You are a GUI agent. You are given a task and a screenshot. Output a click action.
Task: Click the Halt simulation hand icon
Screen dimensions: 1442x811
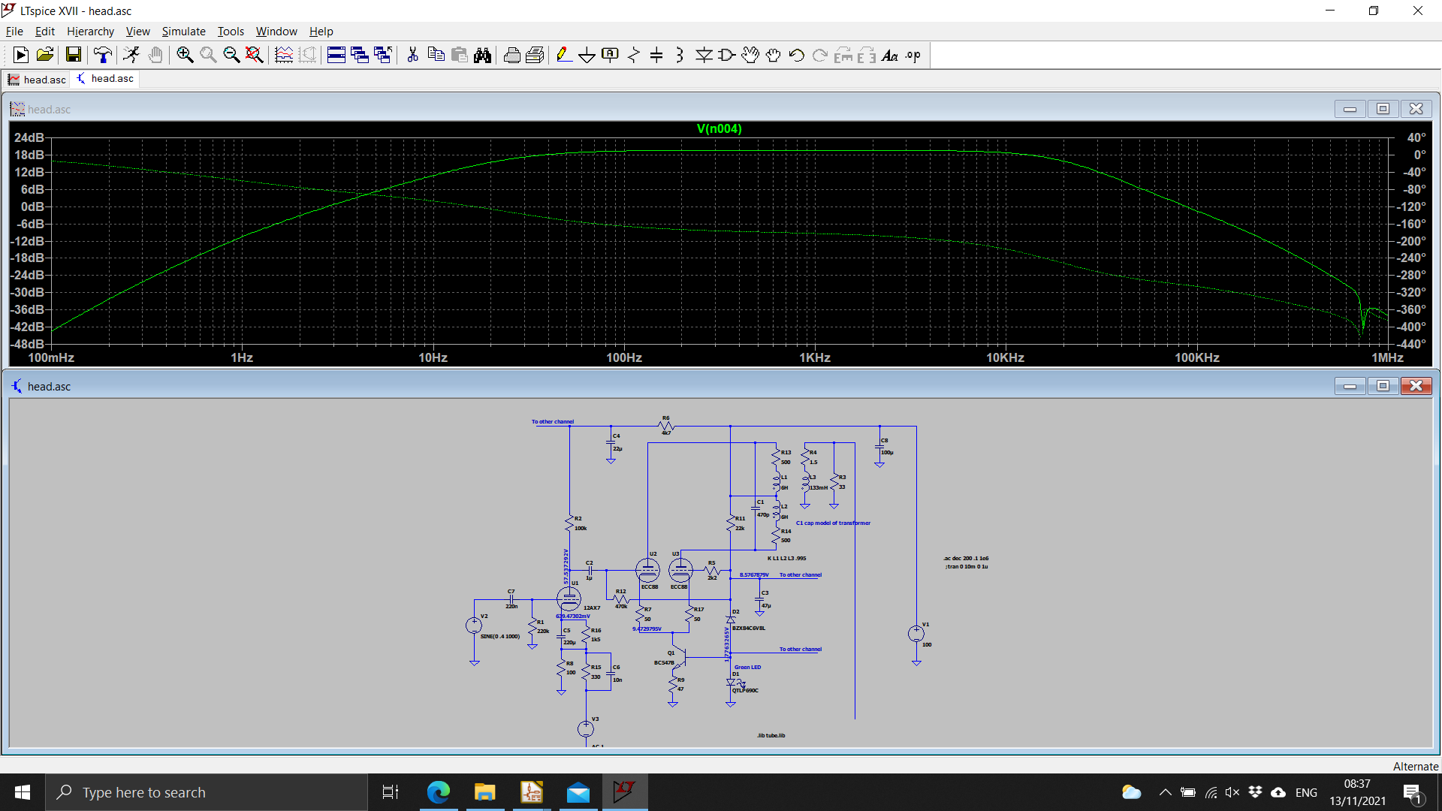click(155, 55)
